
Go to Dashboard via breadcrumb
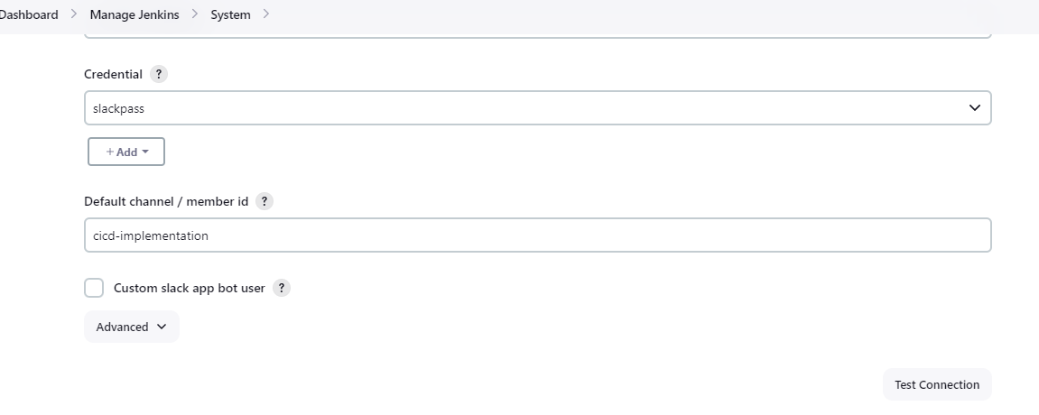tap(29, 14)
